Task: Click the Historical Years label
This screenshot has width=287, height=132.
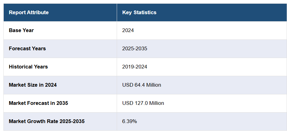Action: point(28,67)
